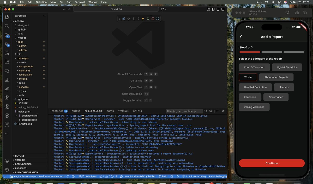This screenshot has width=313, height=184.
Task: Restart debugging with green circular arrow
Action: [148, 19]
